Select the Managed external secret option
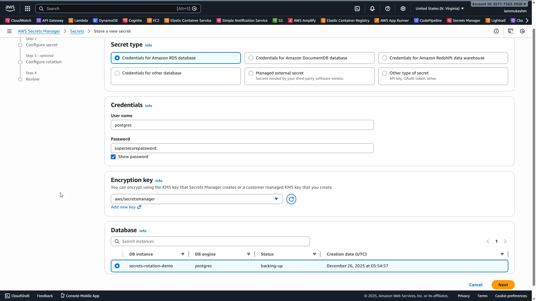536x301 pixels. (251, 73)
